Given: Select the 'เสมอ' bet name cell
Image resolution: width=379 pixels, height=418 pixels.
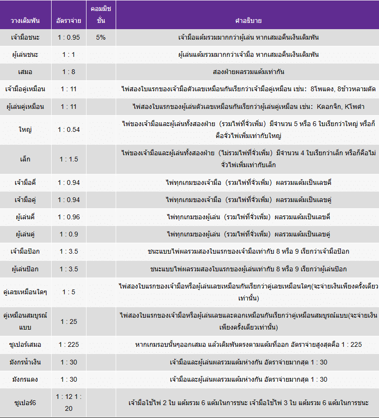Looking at the screenshot, I should click(x=25, y=72).
